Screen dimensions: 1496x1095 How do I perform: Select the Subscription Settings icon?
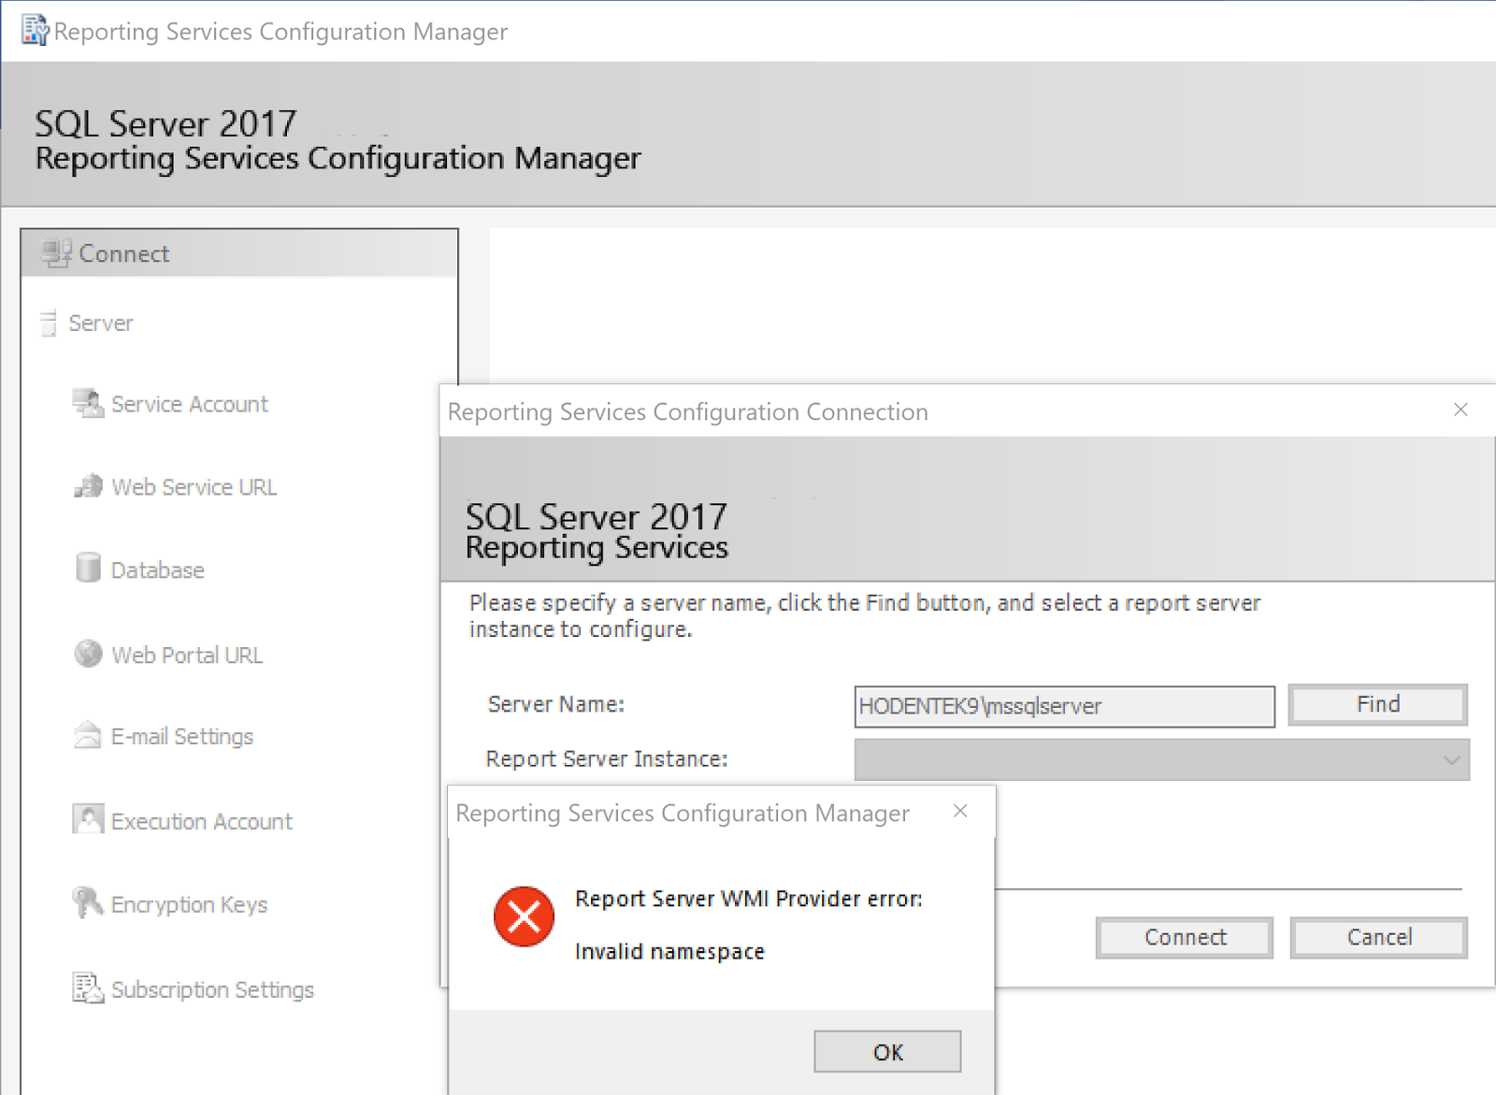(x=86, y=988)
